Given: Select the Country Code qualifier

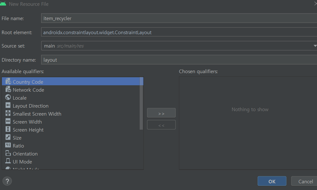Looking at the screenshot, I should point(71,82).
